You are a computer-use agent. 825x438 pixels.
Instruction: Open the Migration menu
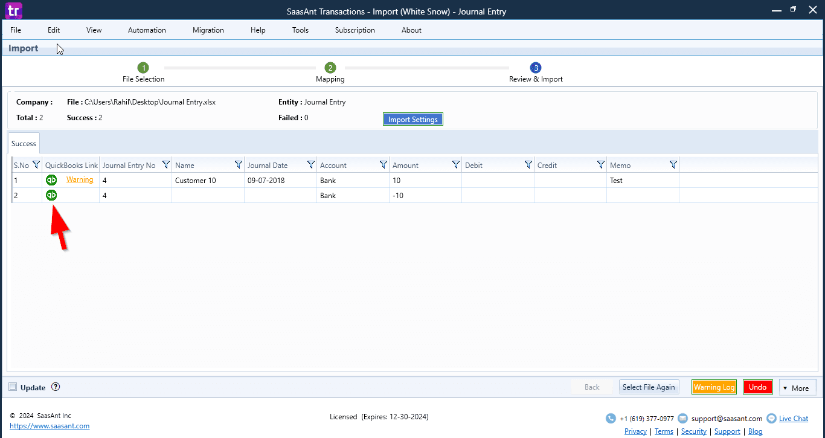(x=208, y=30)
